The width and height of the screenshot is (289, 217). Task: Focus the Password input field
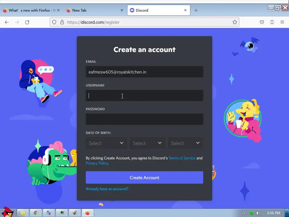[144, 119]
